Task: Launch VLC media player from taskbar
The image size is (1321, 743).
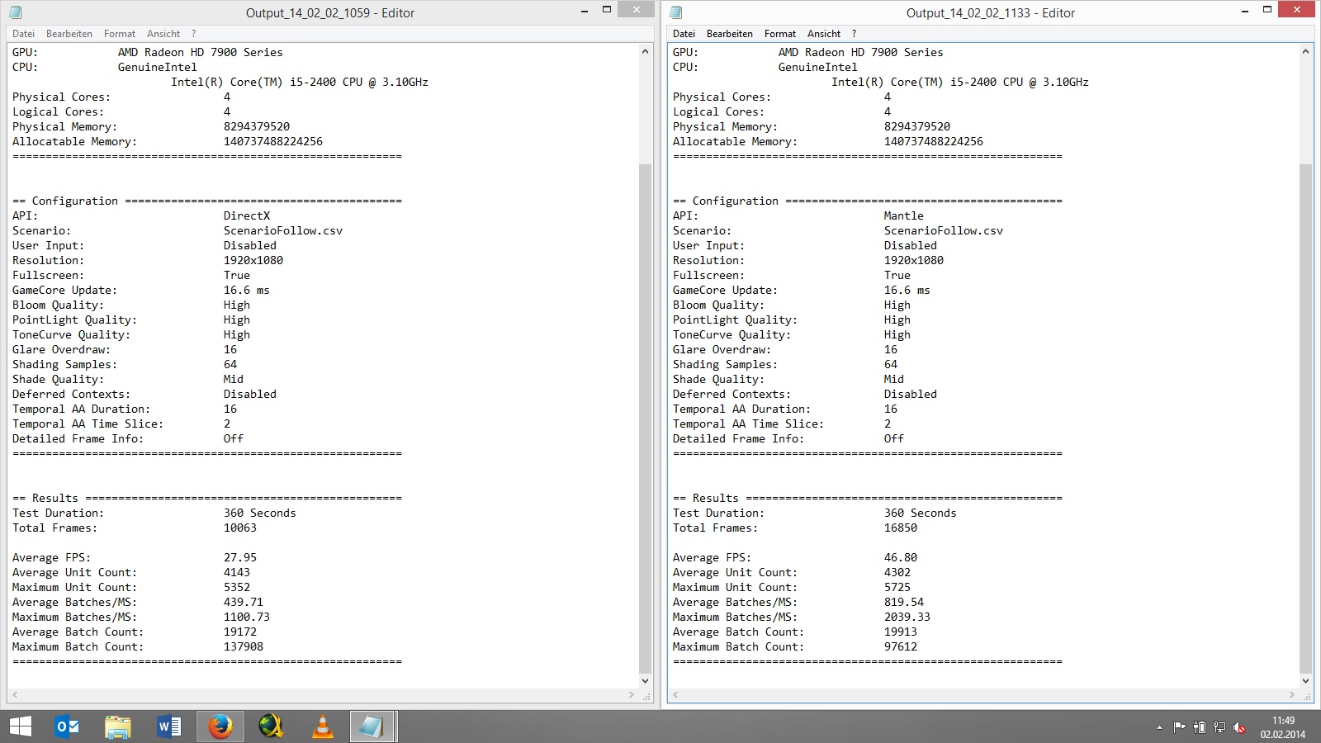Action: [322, 726]
